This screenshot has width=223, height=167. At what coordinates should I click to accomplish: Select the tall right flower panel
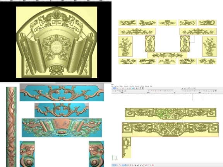tap(209, 46)
